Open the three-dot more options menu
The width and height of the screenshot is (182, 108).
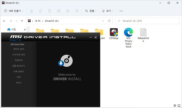[x=121, y=11]
